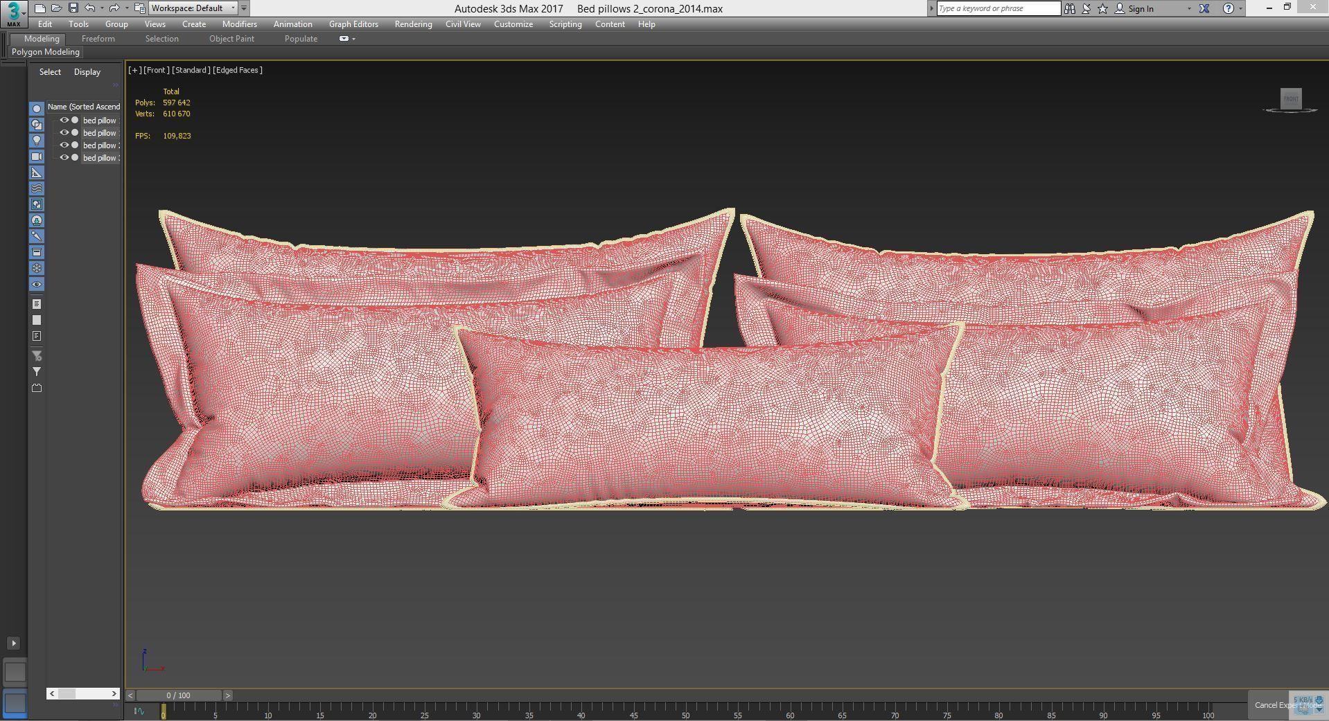The width and height of the screenshot is (1329, 721).
Task: Open the Customize Quick Access Toolbar arrow
Action: coord(244,8)
